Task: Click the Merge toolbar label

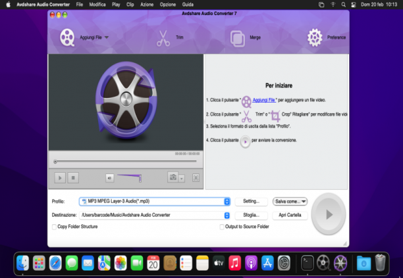Action: point(255,37)
